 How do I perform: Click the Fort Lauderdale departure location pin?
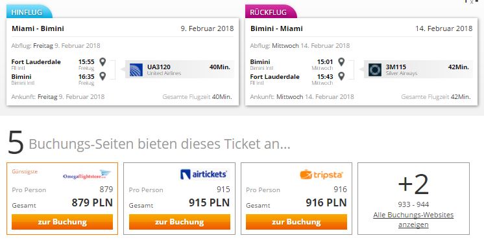[x=103, y=62]
